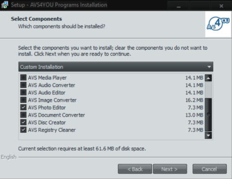232x179 pixels.
Task: Close the setup window
Action: click(x=221, y=6)
